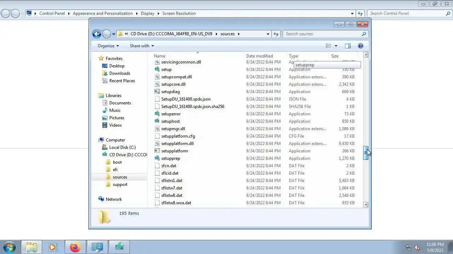Open the recent pages dropdown next to Forward
Viewport: 453px width, 254px height.
click(114, 34)
